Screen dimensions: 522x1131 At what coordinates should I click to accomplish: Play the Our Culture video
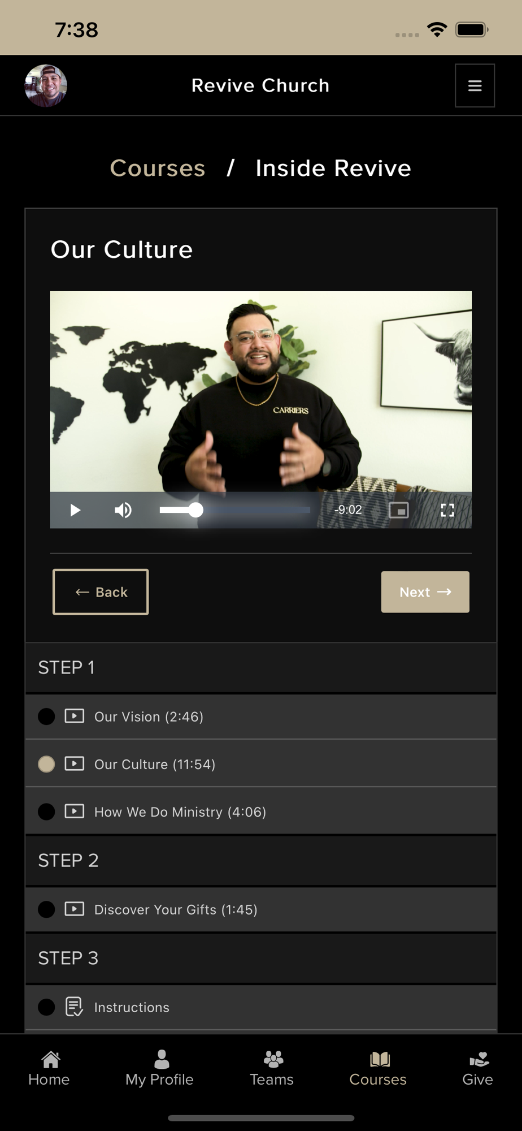(x=75, y=510)
